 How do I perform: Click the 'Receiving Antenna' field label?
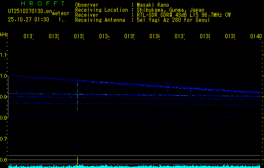[101, 20]
